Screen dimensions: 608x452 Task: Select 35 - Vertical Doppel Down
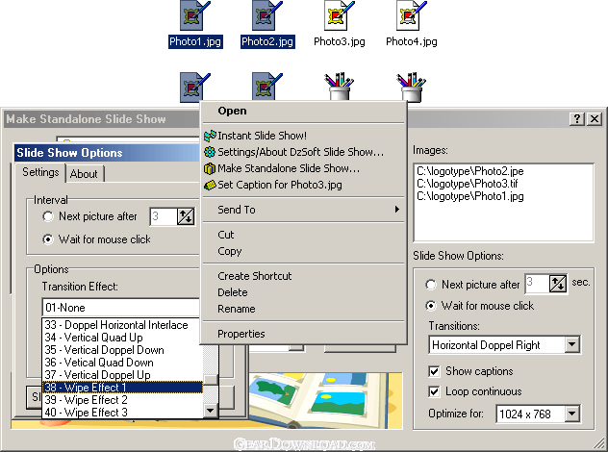122,350
